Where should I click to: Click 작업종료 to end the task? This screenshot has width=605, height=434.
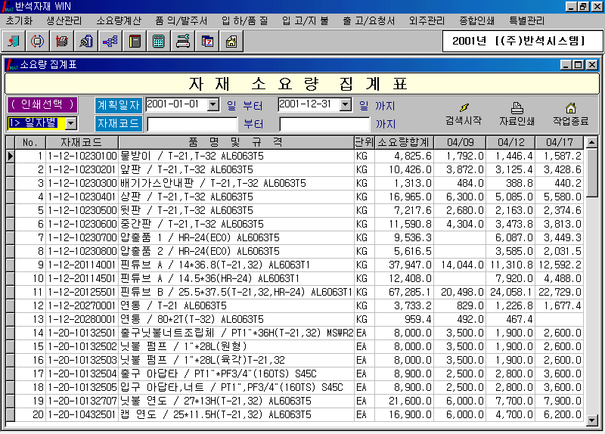[570, 113]
